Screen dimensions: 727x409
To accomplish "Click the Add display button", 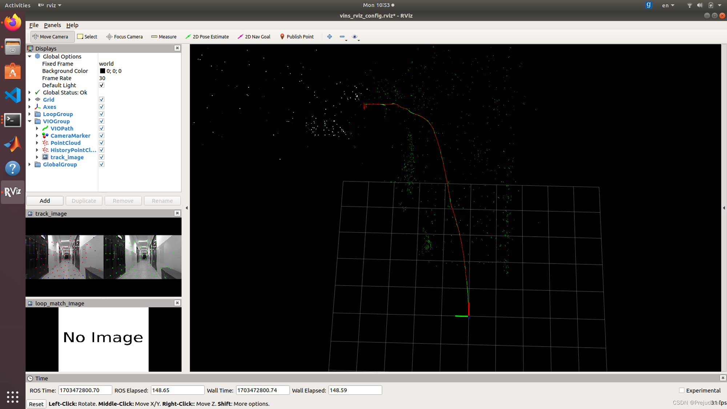I will coord(44,200).
